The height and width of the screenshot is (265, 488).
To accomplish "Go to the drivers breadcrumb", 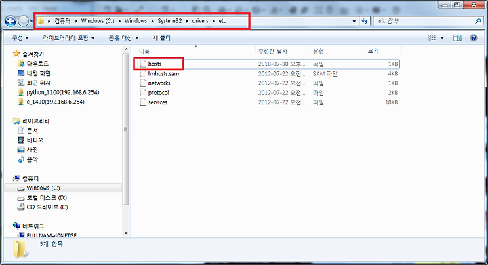I will [200, 21].
